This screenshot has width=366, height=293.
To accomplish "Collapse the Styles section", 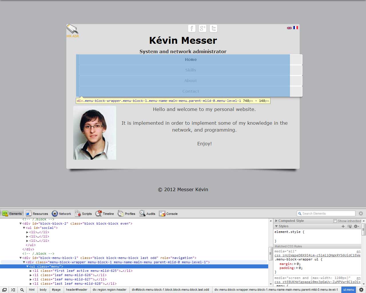I will click(x=276, y=226).
